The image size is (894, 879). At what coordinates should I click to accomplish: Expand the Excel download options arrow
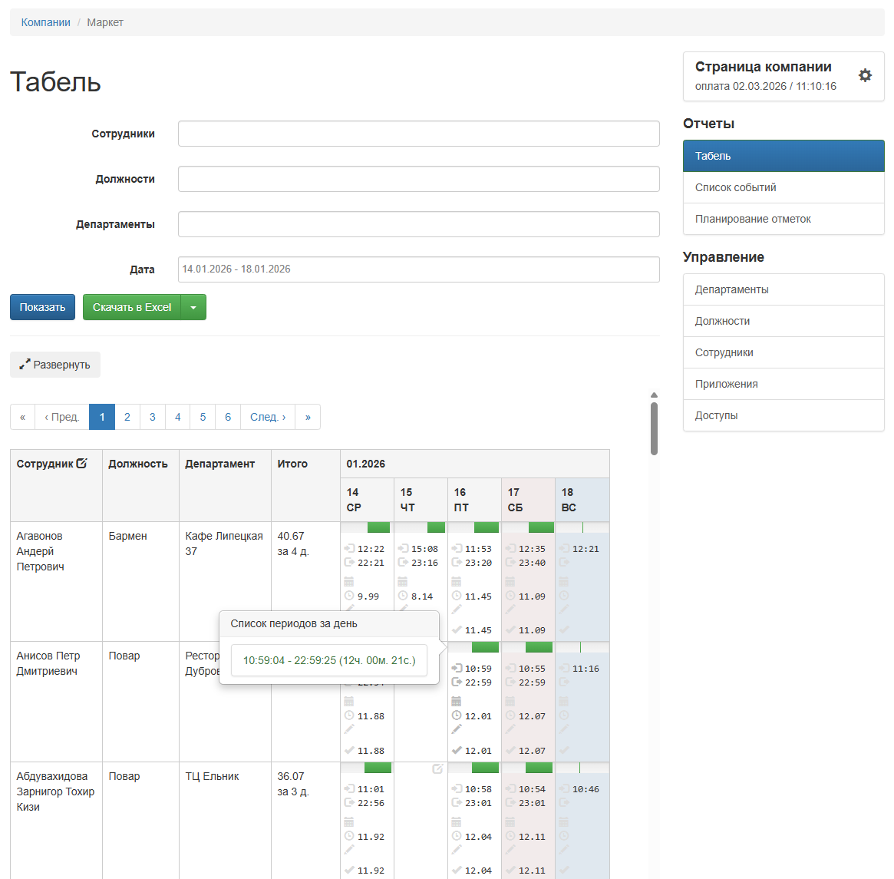point(193,307)
